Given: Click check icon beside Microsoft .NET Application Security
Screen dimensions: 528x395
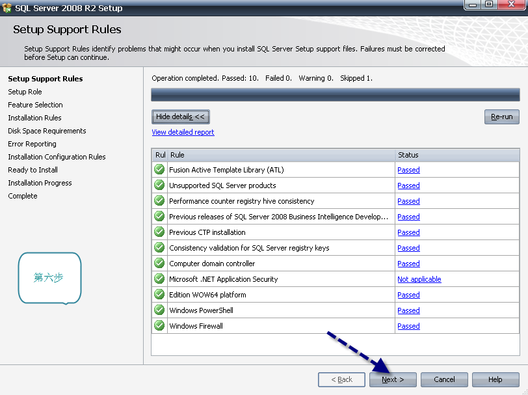Looking at the screenshot, I should [x=159, y=279].
